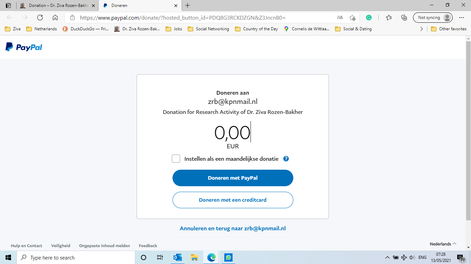The height and width of the screenshot is (264, 471).
Task: Open the Edge settings three-dots menu
Action: click(462, 18)
